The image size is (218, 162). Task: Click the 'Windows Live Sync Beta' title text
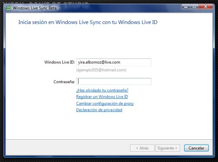[x=34, y=8]
